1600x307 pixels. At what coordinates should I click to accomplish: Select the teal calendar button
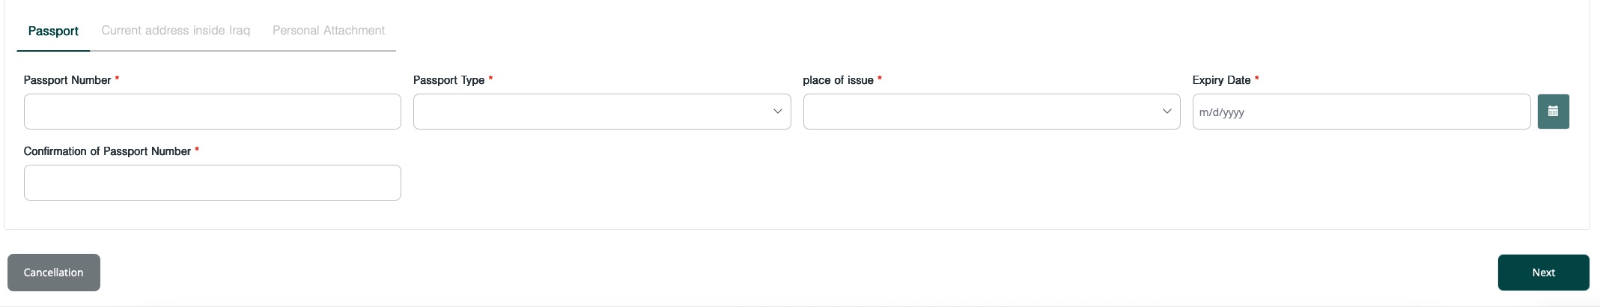tap(1553, 112)
